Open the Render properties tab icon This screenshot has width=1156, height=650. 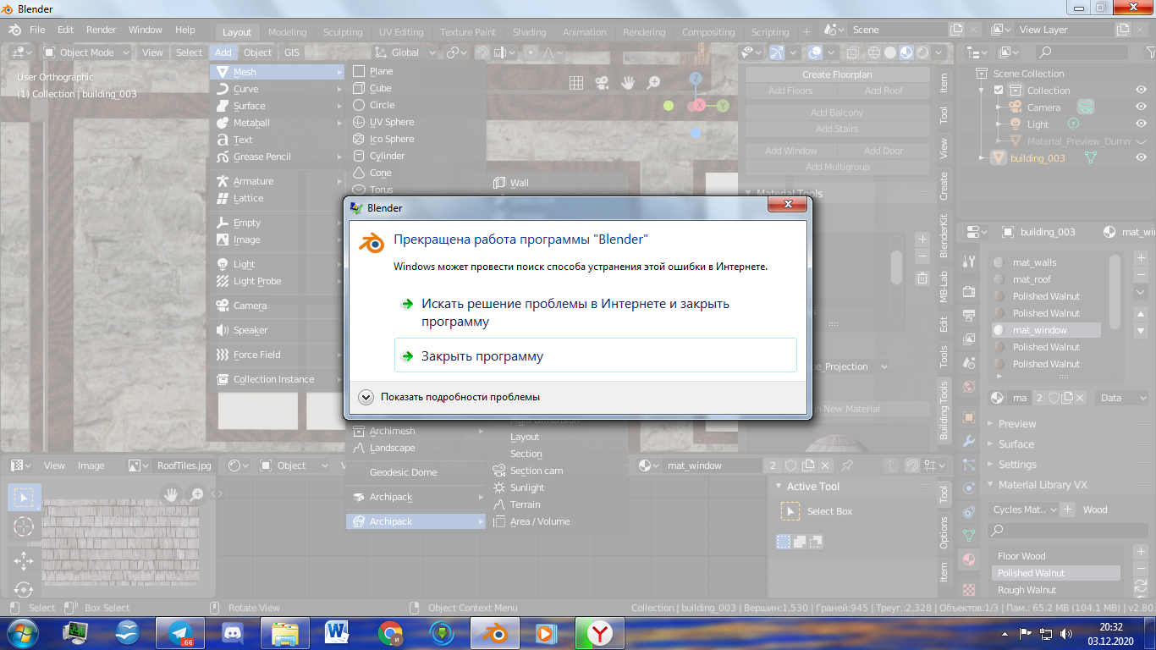point(969,292)
